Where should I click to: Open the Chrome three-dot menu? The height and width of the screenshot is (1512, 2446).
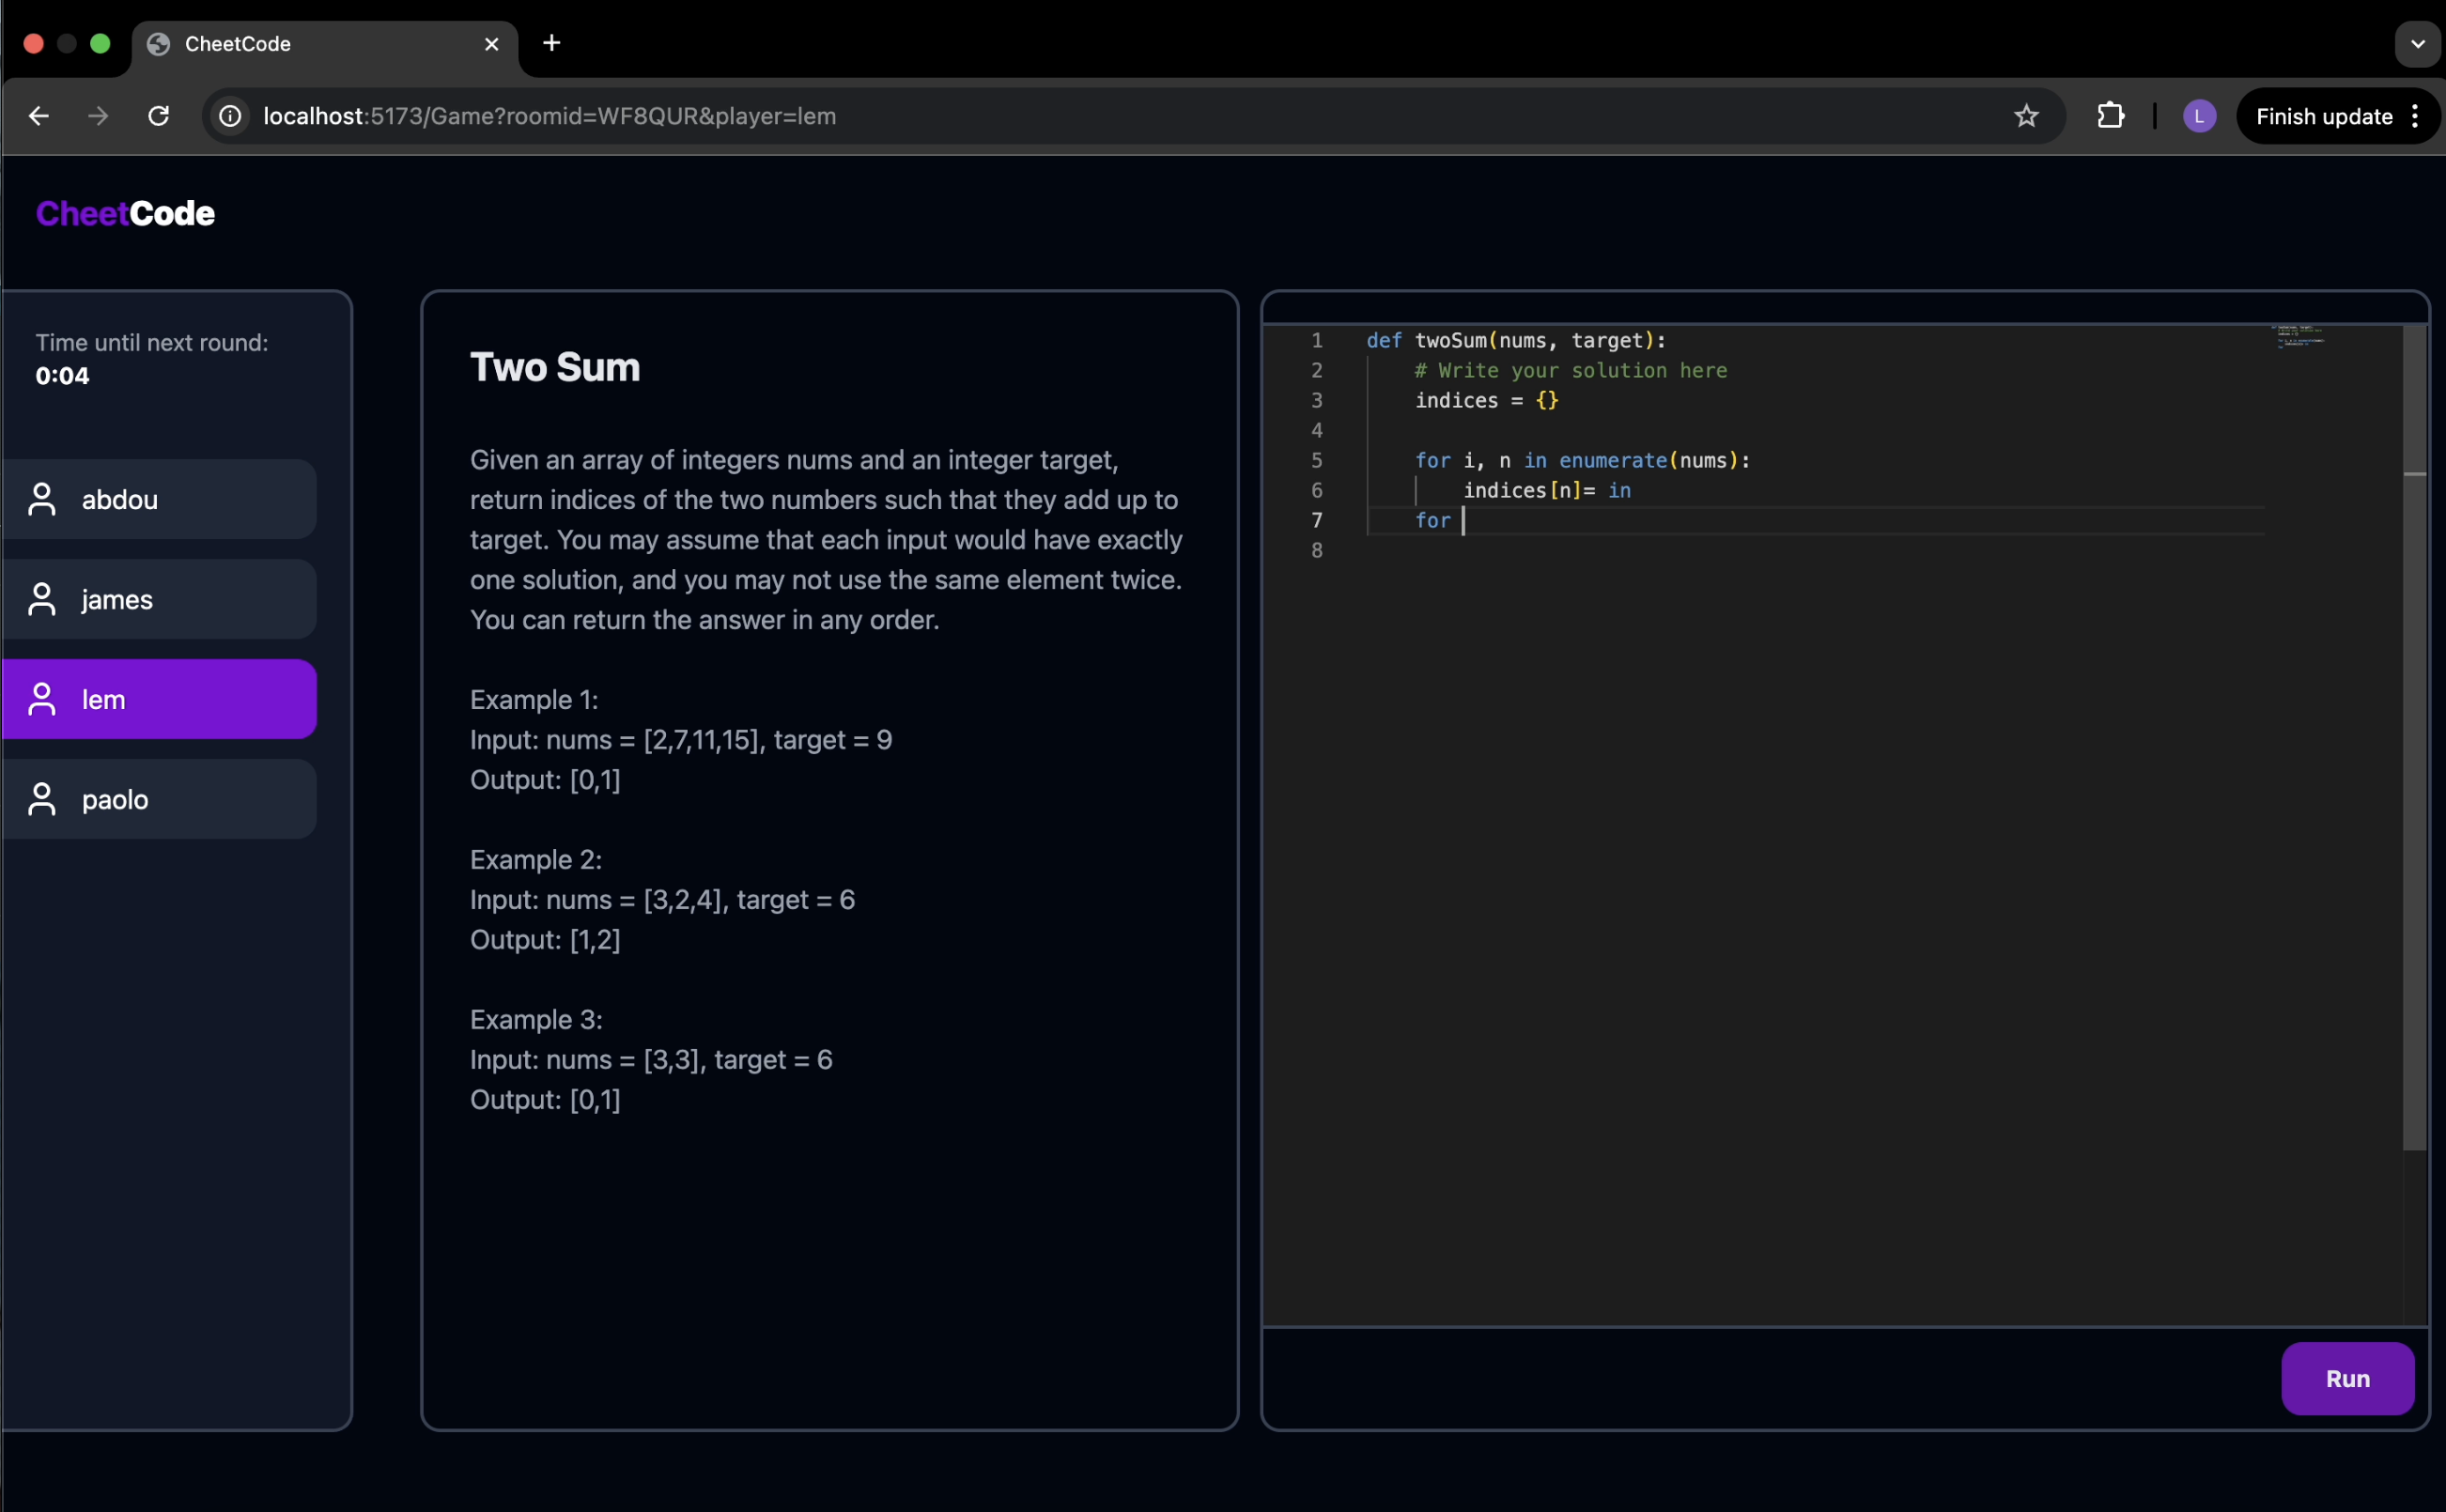[x=2415, y=116]
